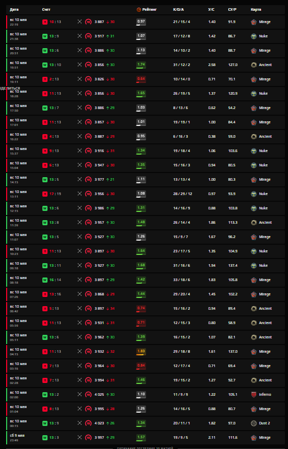Click the red Л loss badge next to score 4:13
The image size is (288, 449).
pos(45,137)
